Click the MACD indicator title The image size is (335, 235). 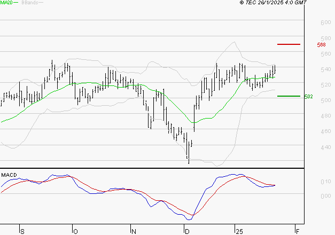[x=9, y=175]
